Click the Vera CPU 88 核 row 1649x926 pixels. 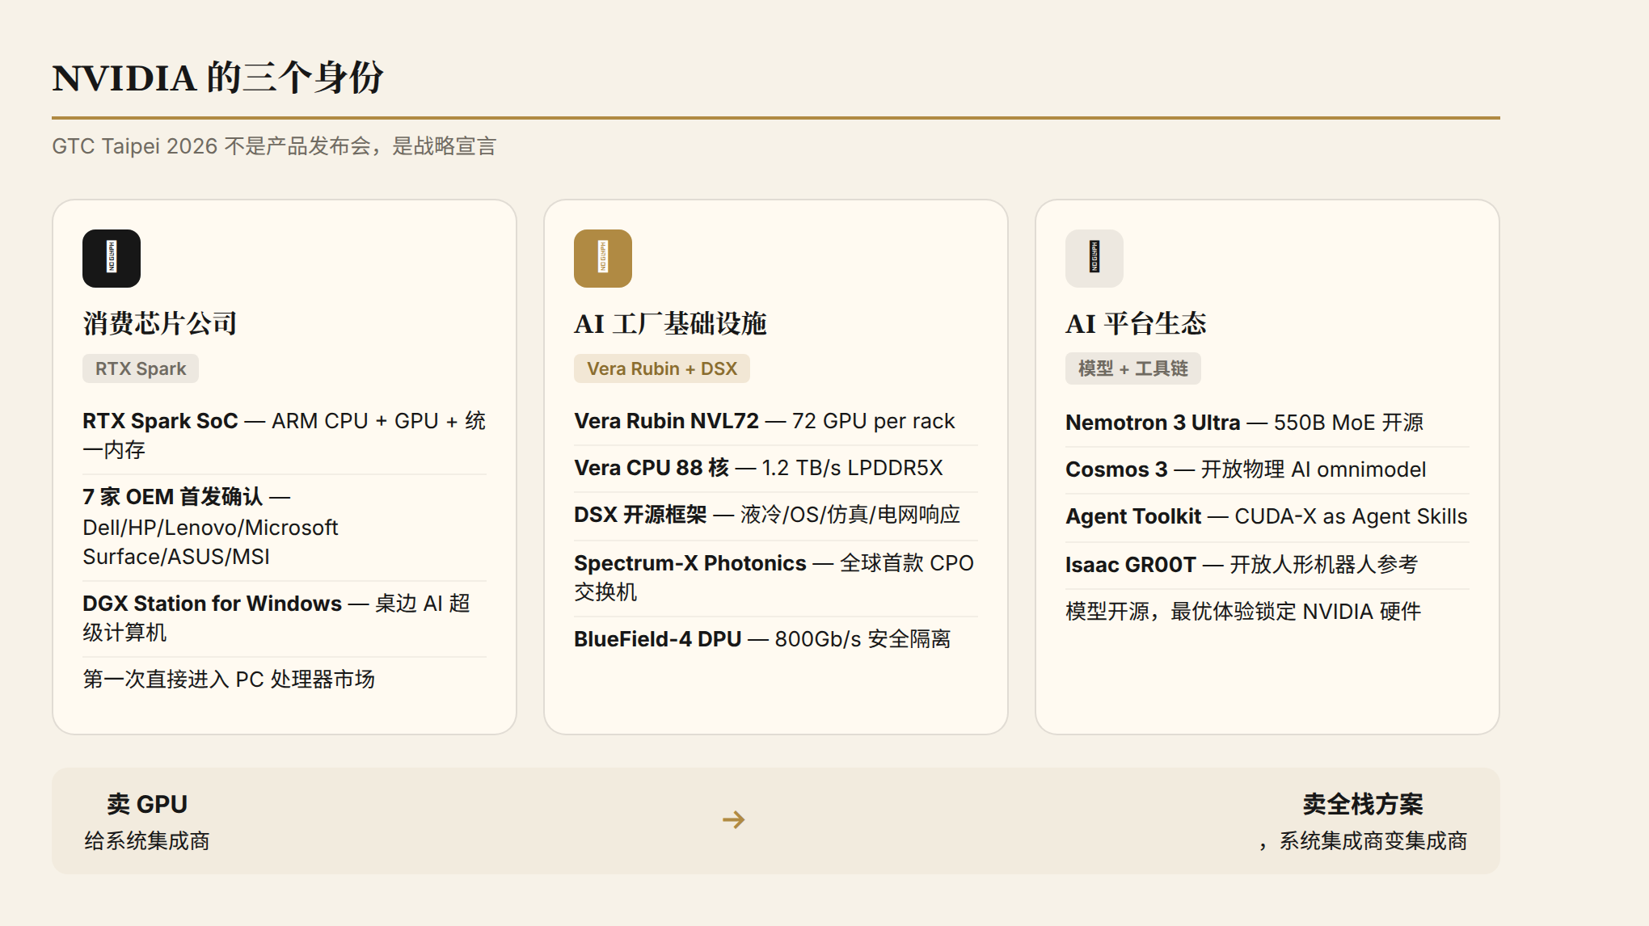click(776, 468)
